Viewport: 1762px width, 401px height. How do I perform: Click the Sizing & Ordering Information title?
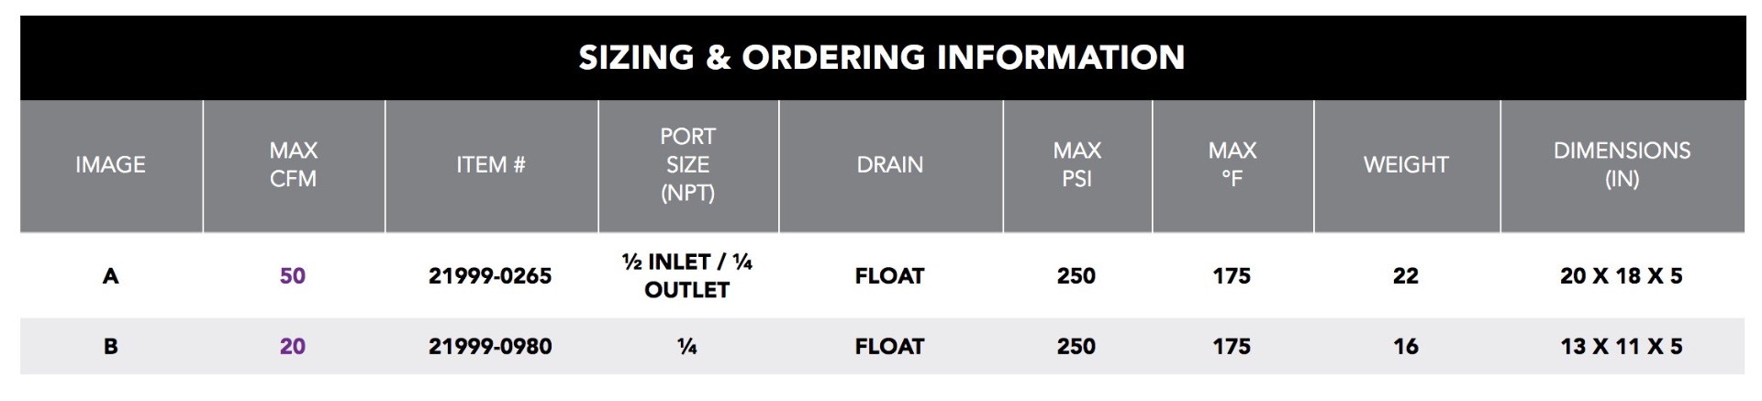click(x=881, y=58)
